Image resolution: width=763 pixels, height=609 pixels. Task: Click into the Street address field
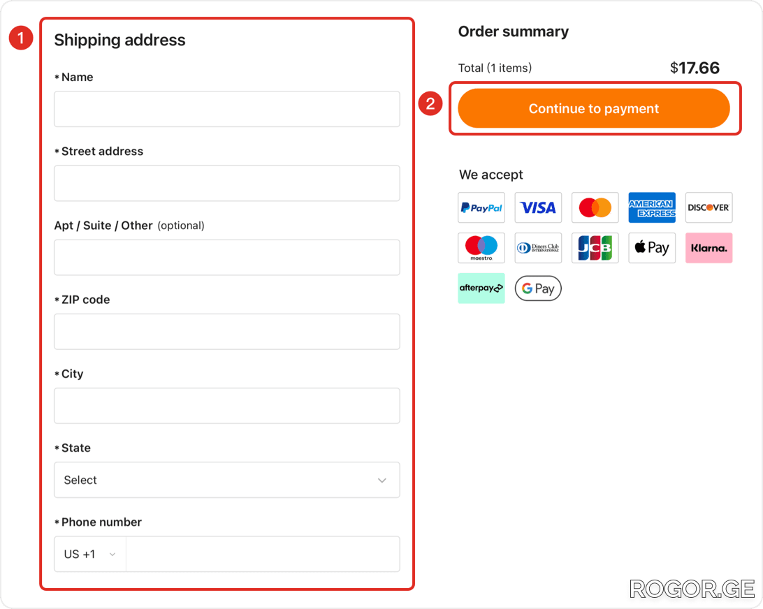227,184
